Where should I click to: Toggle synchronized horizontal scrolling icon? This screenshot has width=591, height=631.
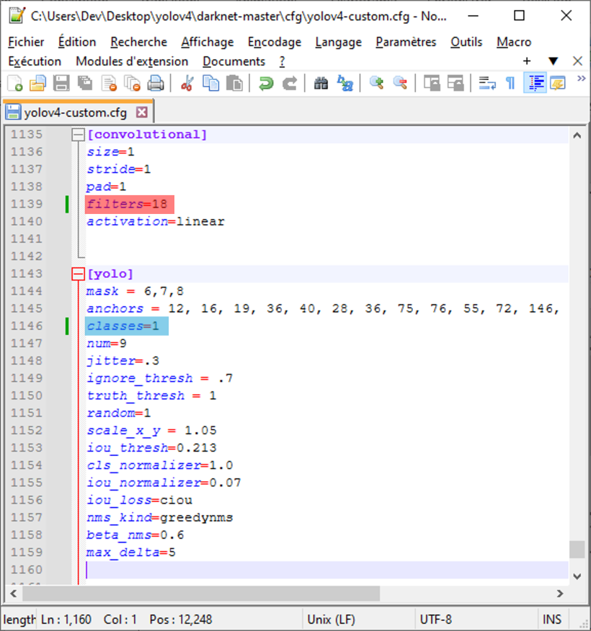coord(456,84)
